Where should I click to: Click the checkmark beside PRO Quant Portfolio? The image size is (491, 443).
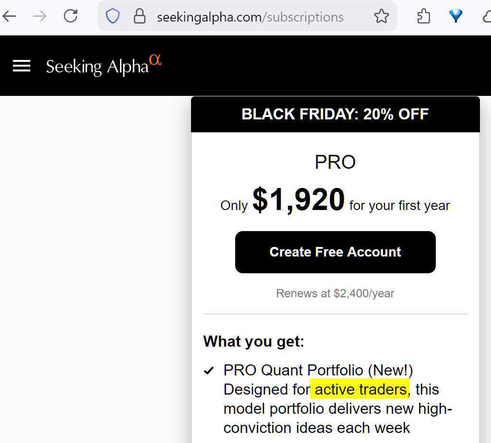point(209,371)
